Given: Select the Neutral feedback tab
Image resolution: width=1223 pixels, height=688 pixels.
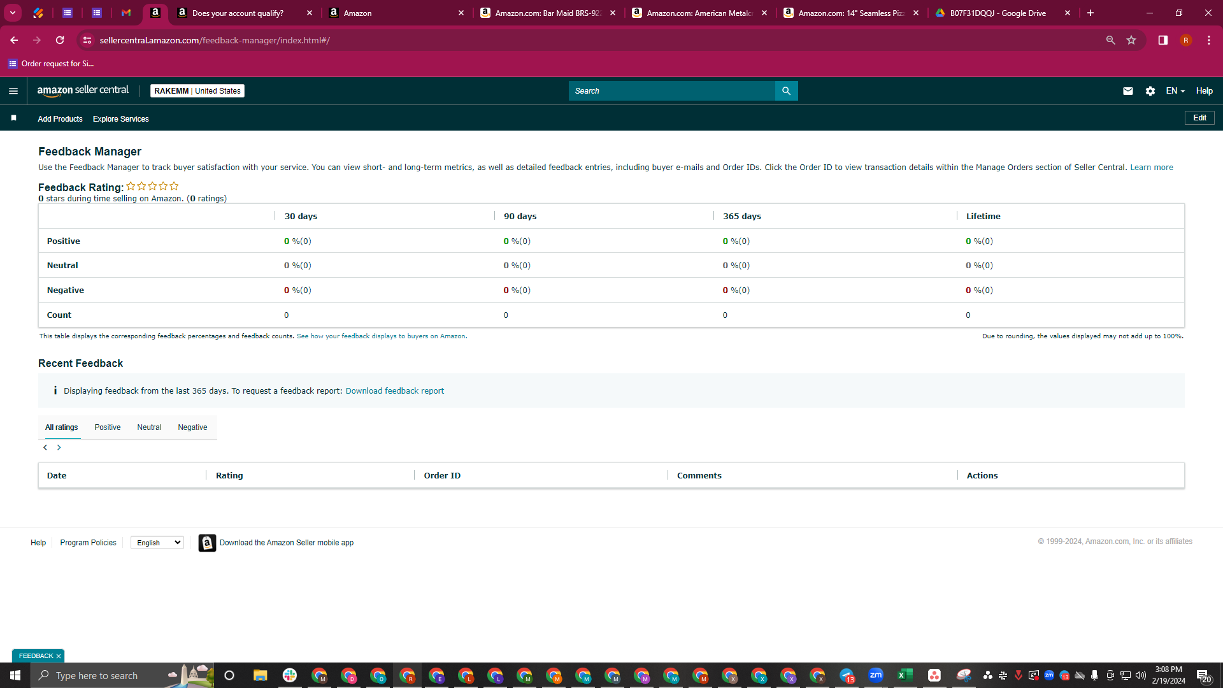Looking at the screenshot, I should [x=149, y=427].
